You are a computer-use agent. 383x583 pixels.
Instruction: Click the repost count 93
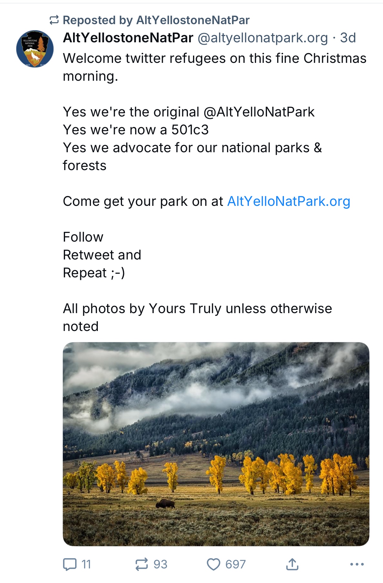160,564
